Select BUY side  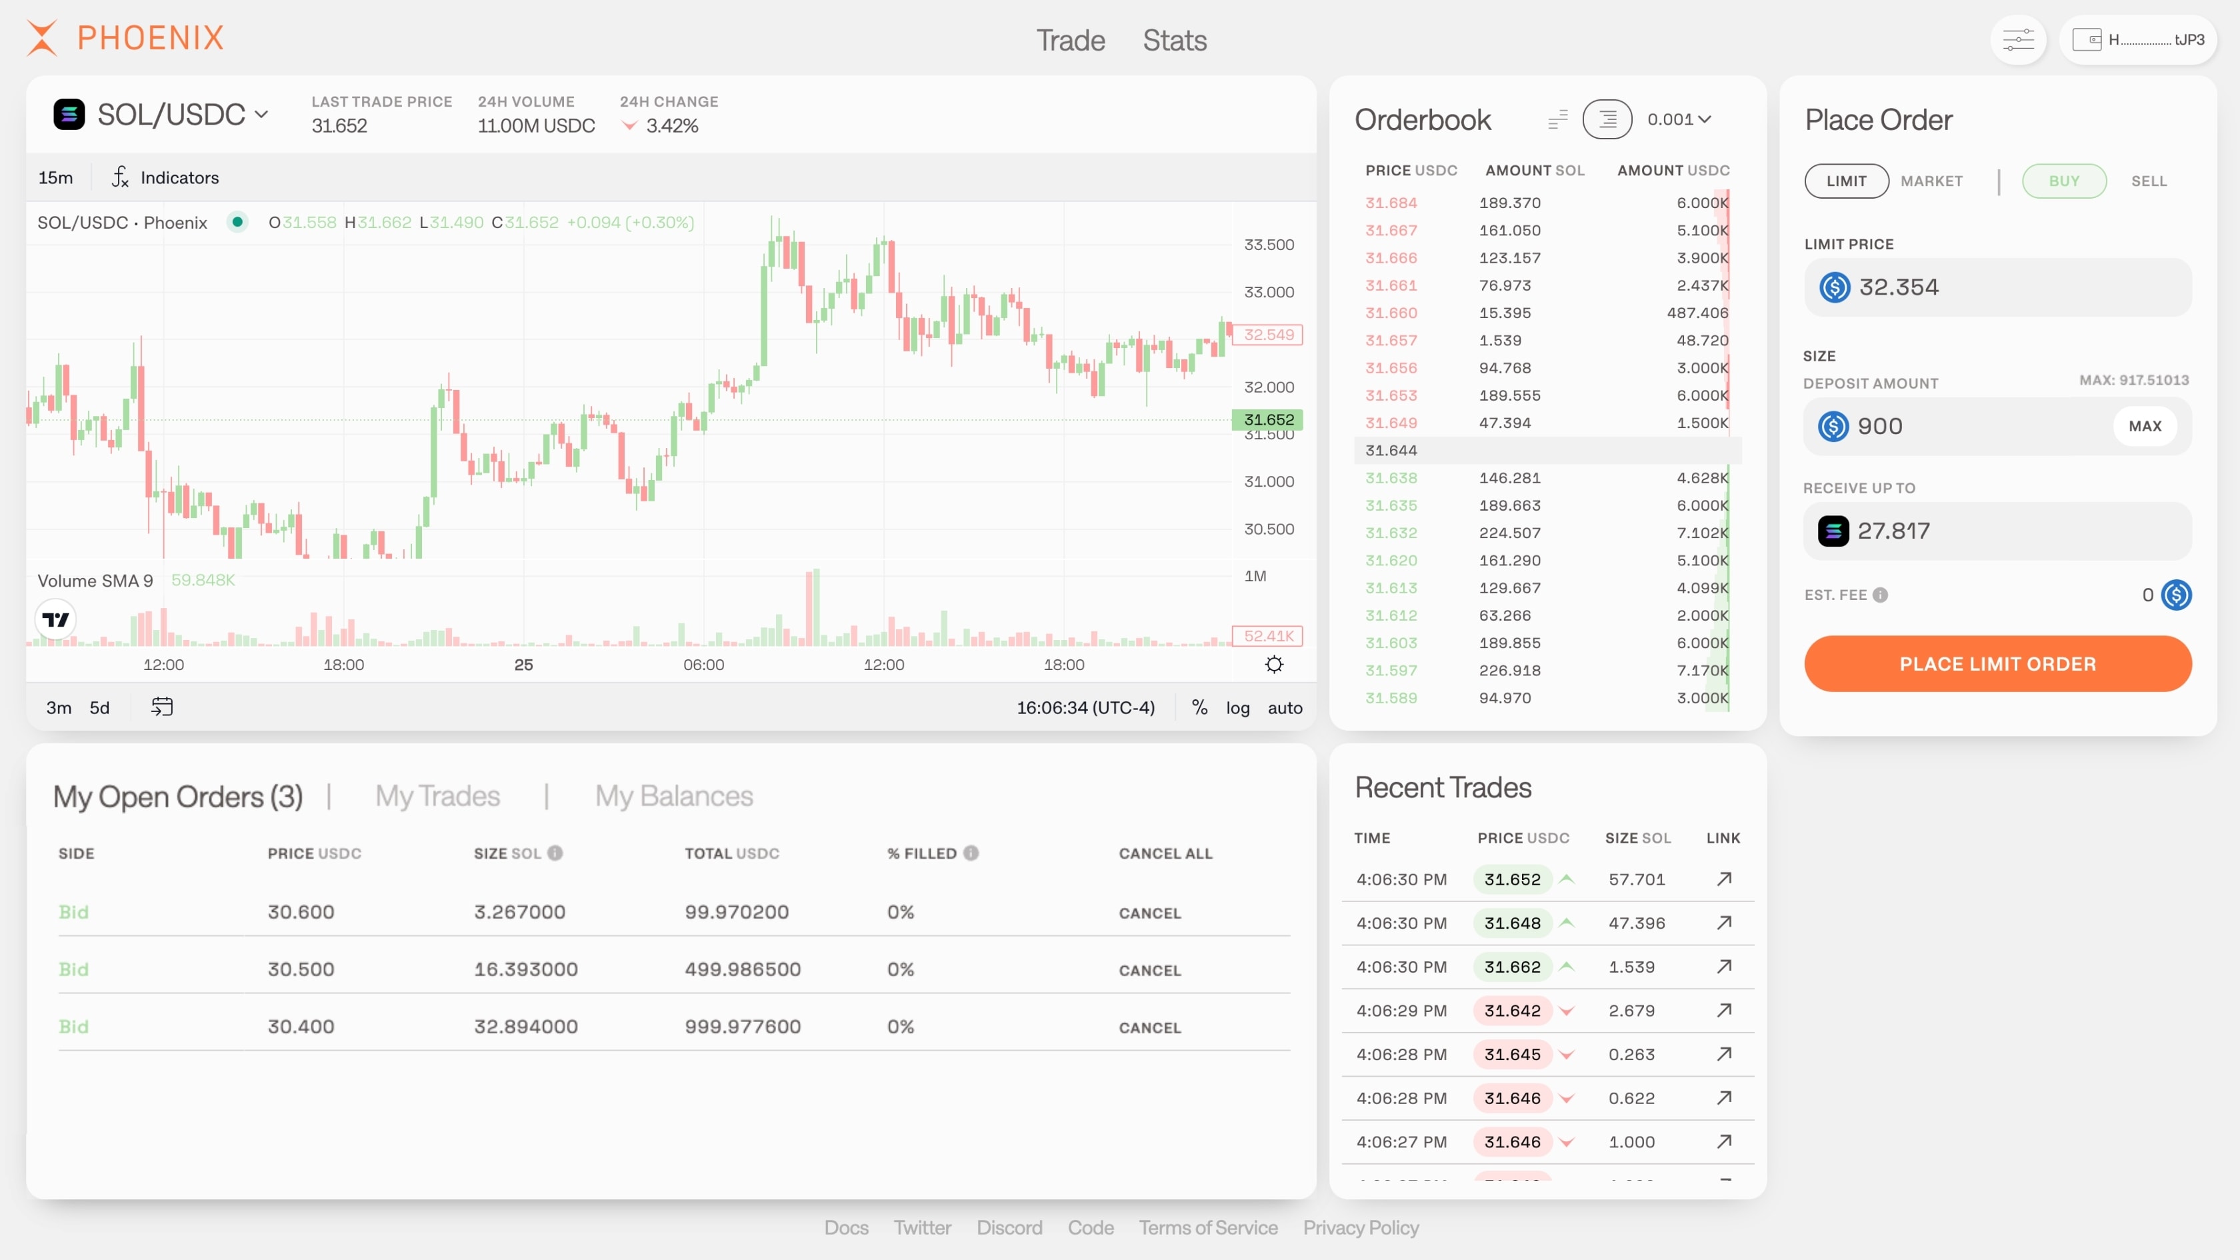point(2065,181)
